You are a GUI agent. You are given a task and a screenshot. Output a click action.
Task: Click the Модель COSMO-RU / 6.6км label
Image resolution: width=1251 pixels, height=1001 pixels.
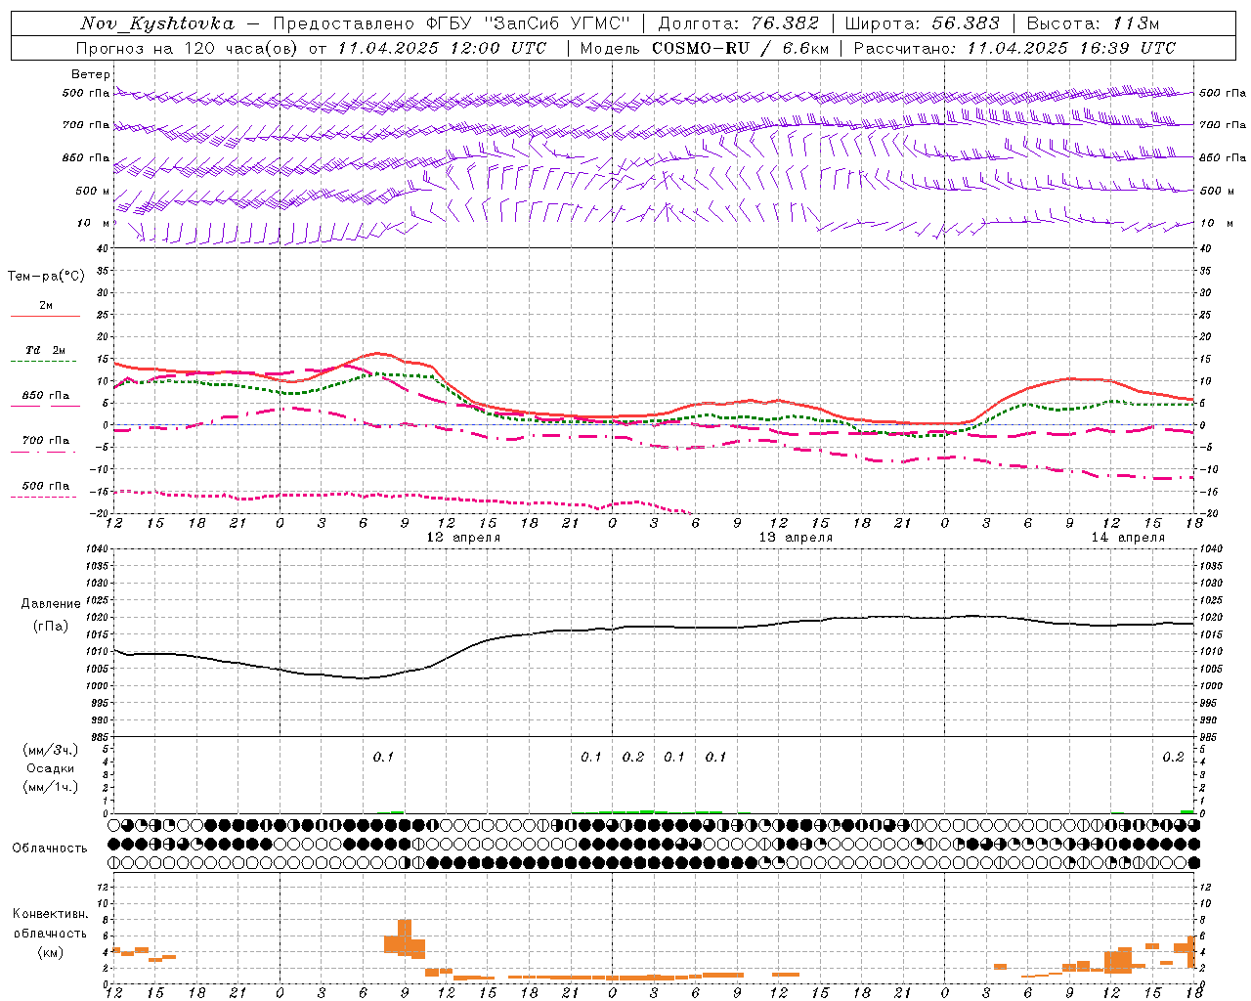tap(704, 48)
